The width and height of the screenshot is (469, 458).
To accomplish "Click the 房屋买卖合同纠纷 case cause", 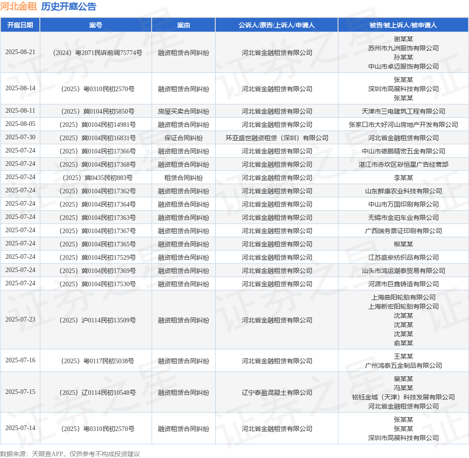I will coord(183,111).
